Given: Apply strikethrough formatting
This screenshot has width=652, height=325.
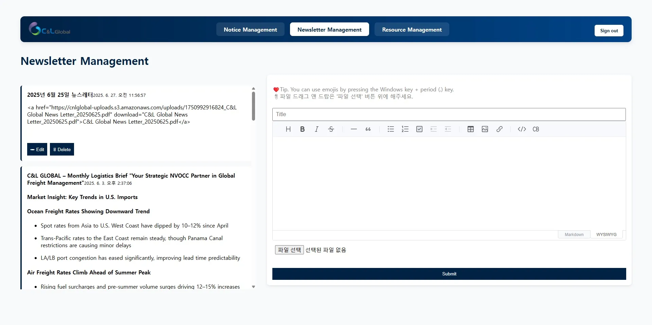Looking at the screenshot, I should (331, 129).
